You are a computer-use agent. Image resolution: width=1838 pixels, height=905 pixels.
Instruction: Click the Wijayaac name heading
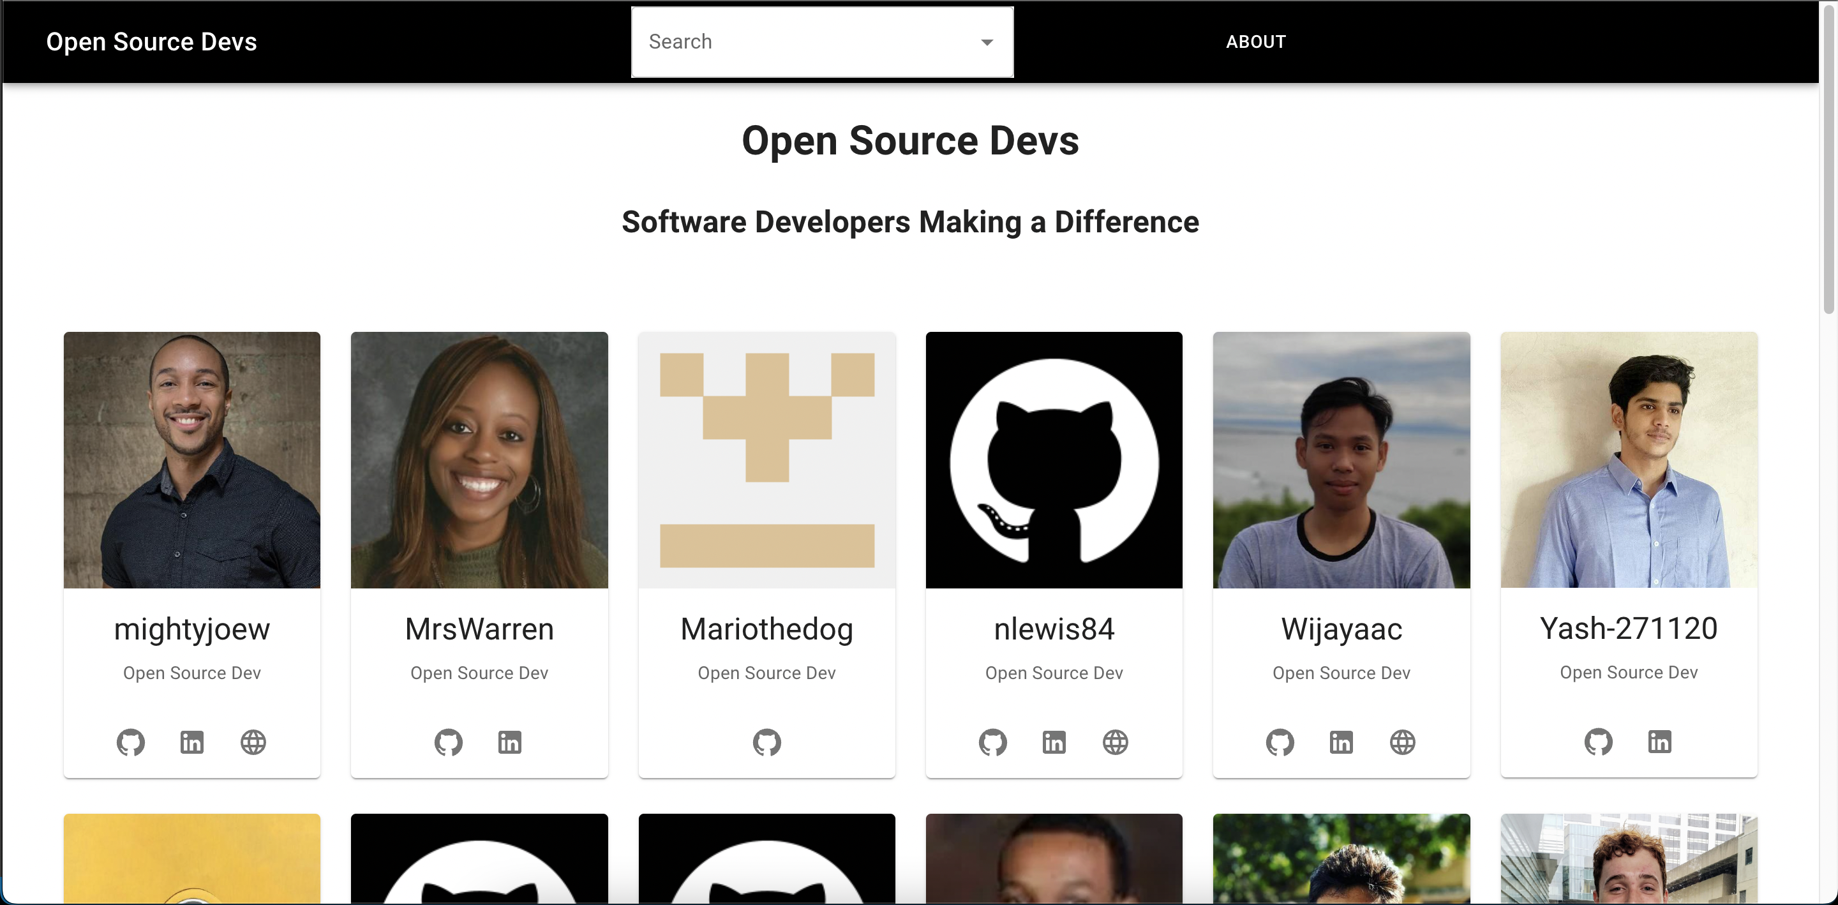[1341, 629]
